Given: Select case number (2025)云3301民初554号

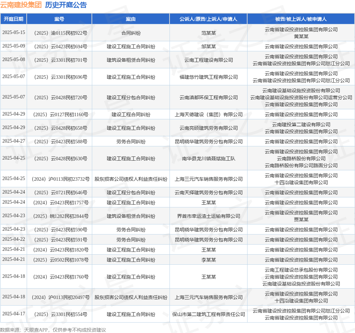Looking at the screenshot, I should tap(59, 314).
